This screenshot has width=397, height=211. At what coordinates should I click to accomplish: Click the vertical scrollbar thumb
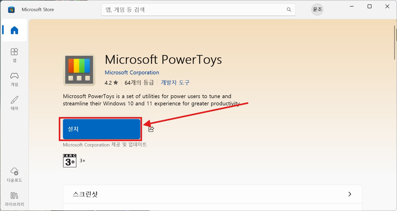pos(395,43)
